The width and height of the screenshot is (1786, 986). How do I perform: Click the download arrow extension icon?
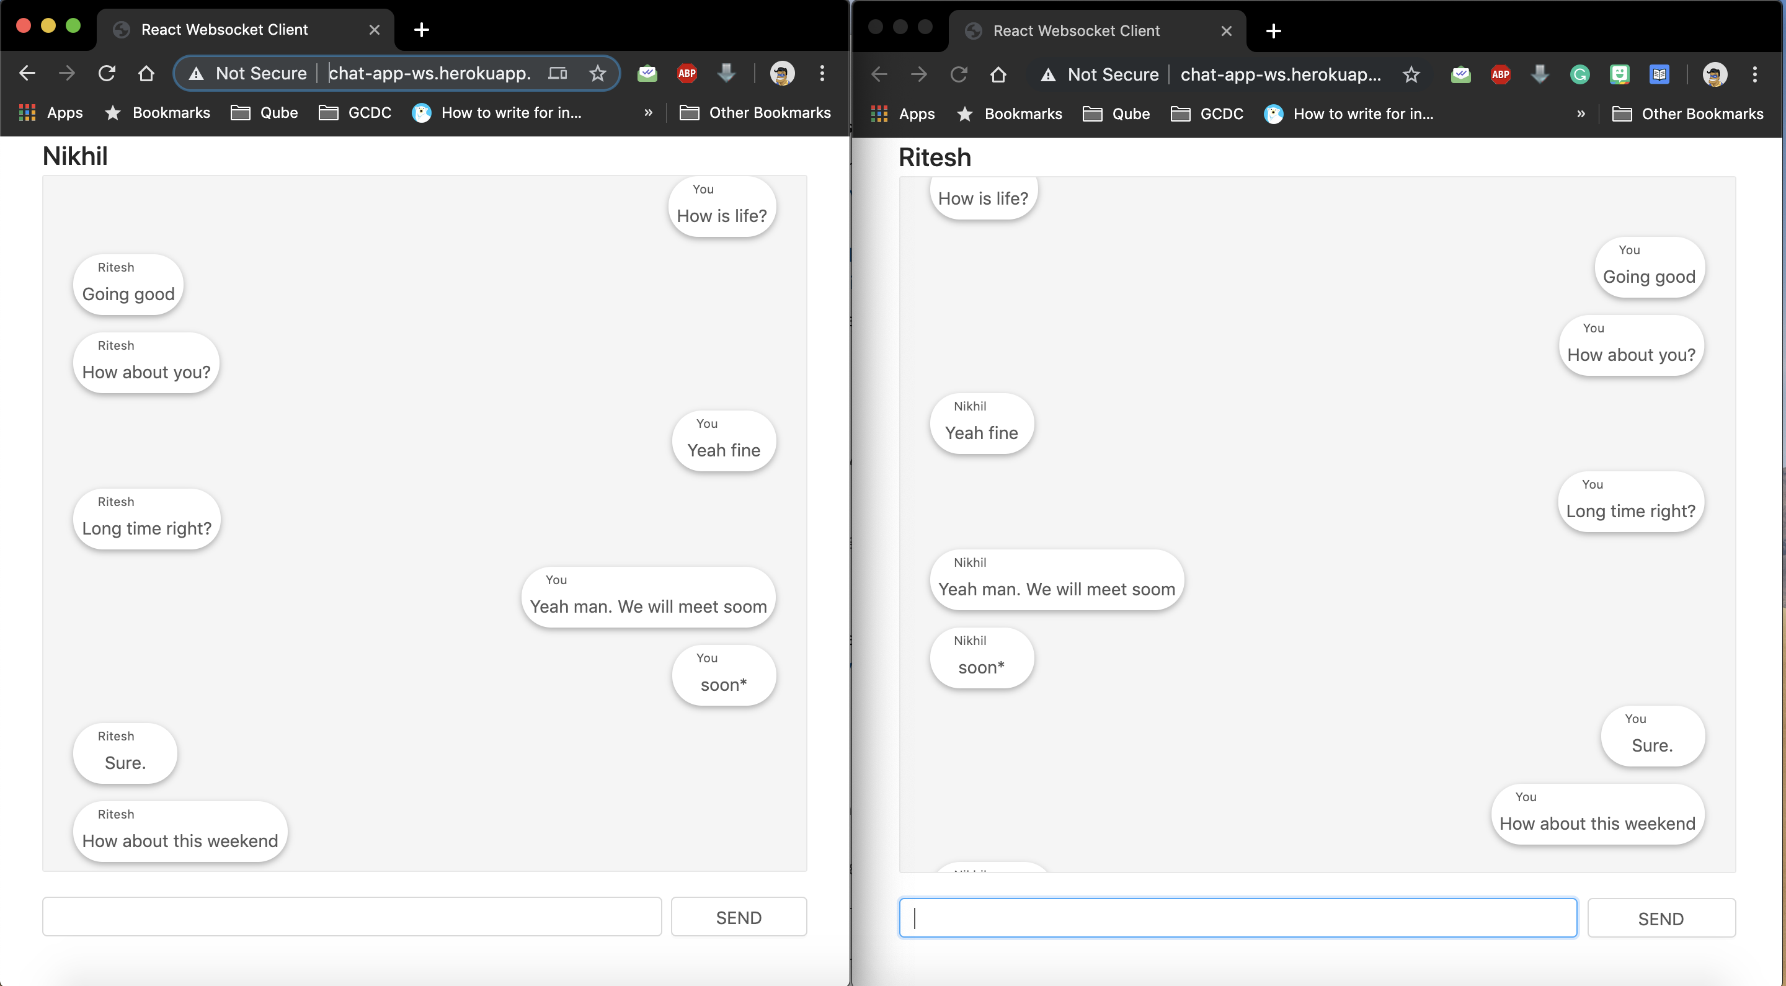tap(726, 73)
